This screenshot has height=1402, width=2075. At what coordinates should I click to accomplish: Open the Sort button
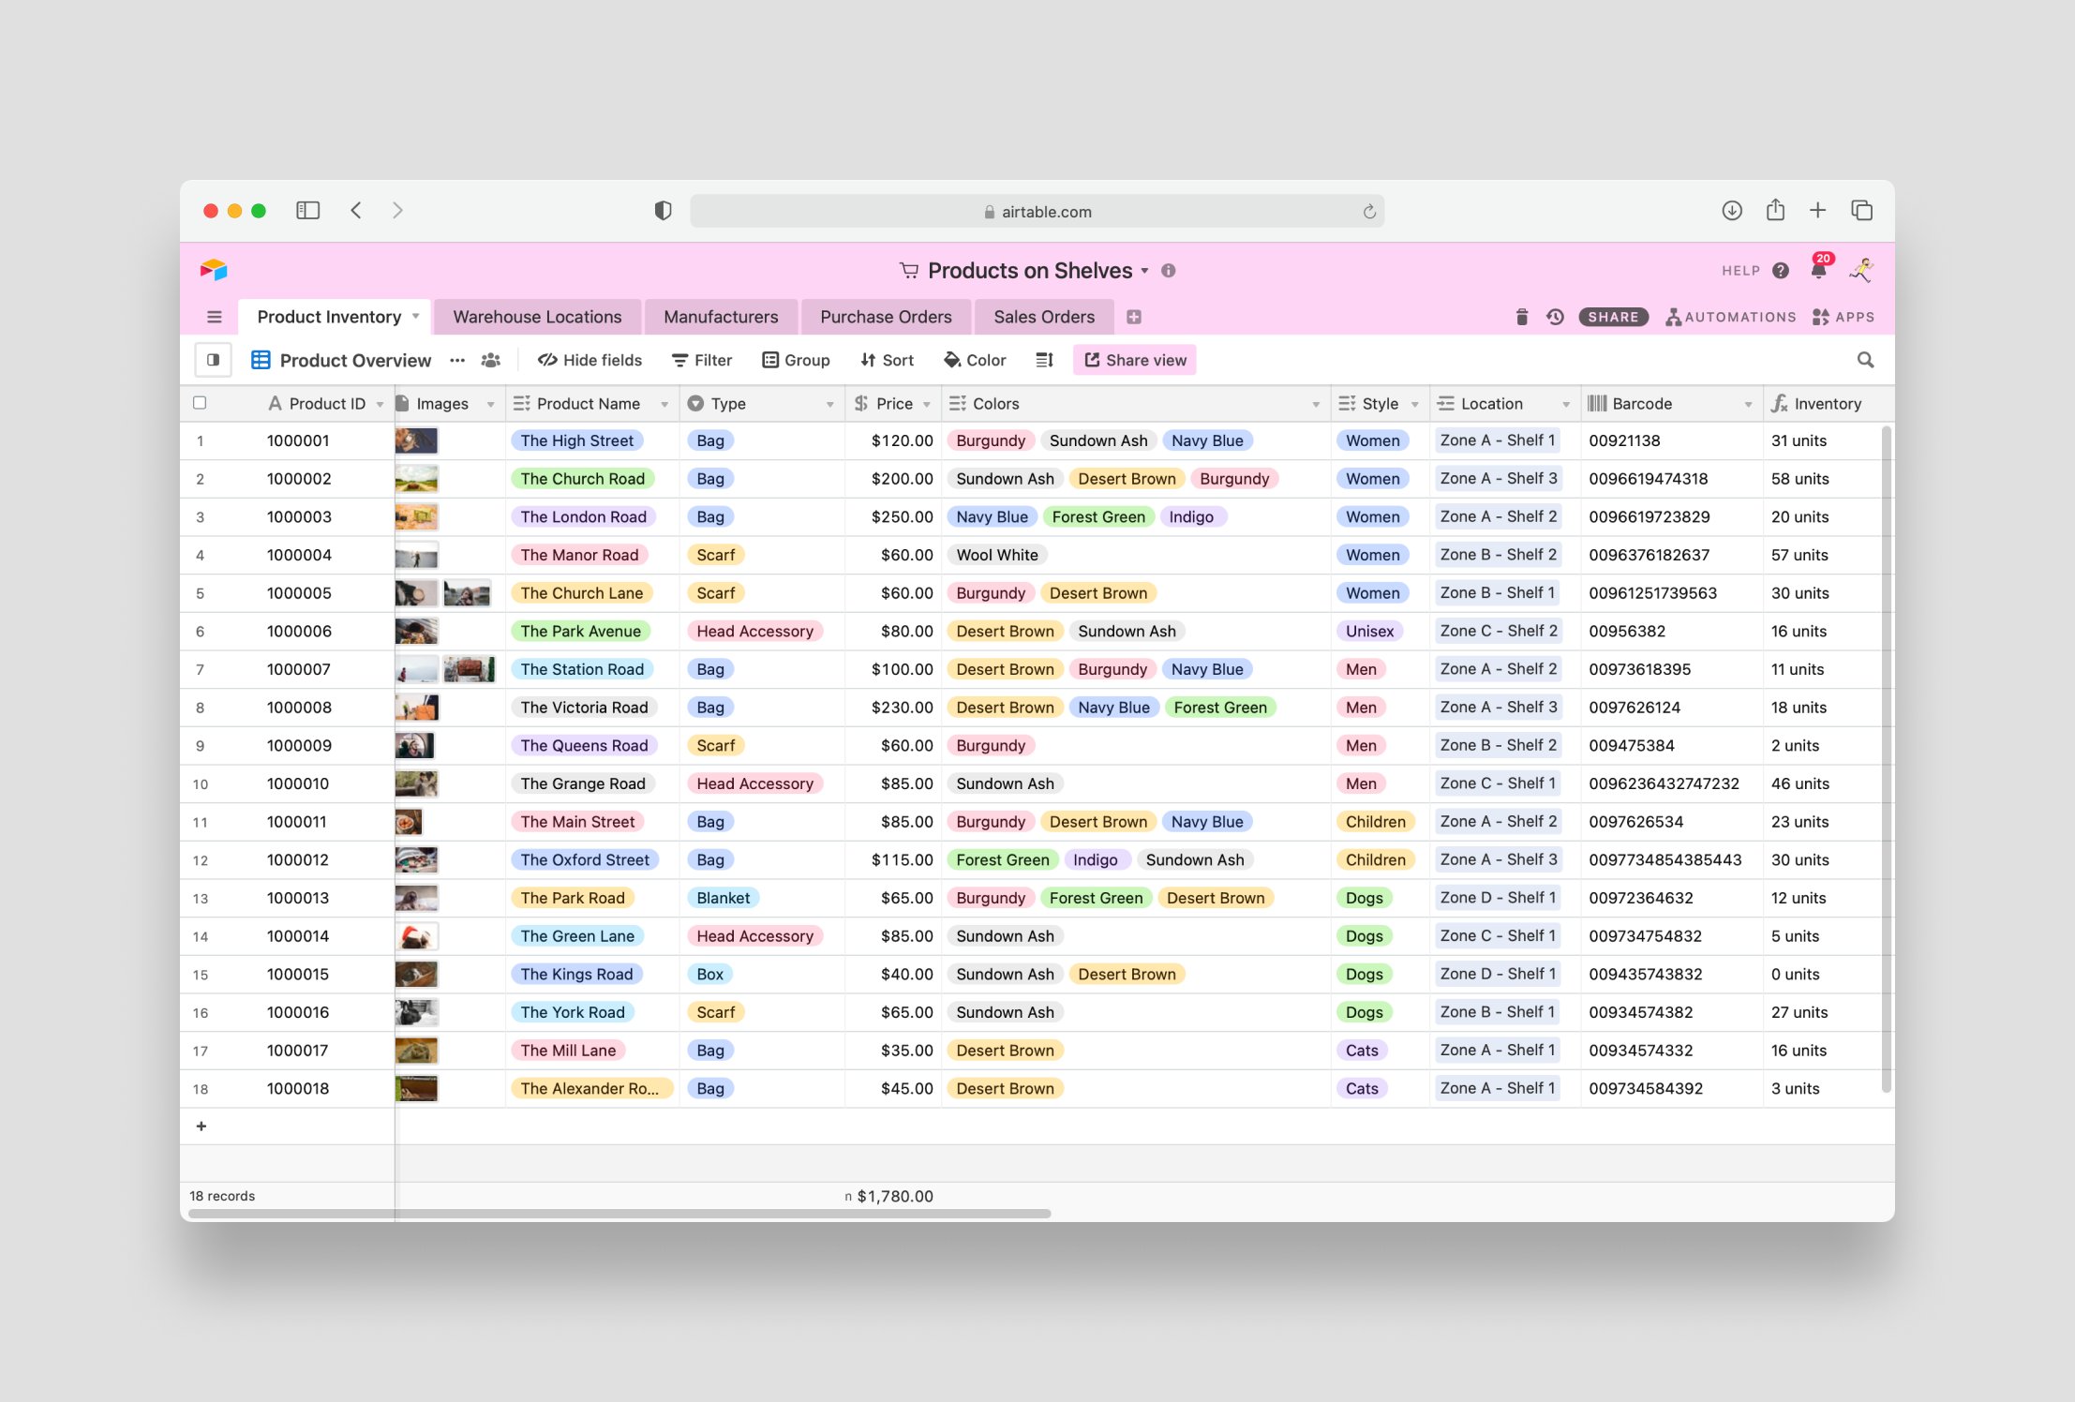tap(887, 360)
